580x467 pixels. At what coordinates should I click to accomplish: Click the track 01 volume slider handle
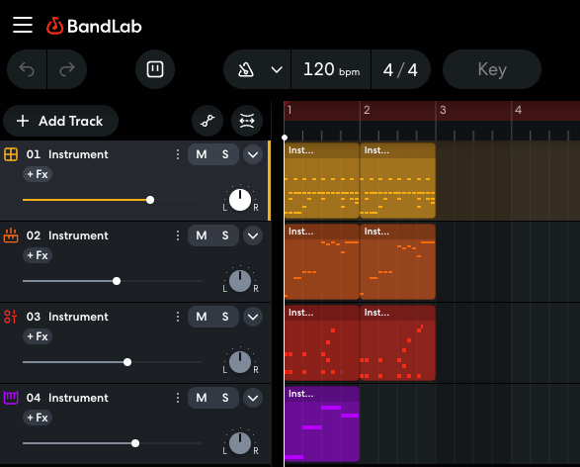[x=150, y=200]
